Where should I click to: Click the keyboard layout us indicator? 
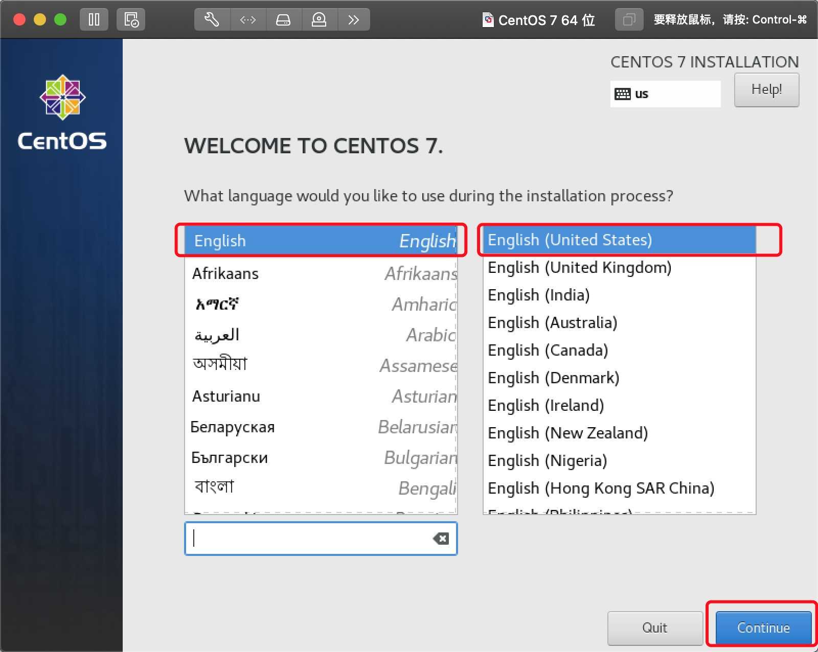(665, 94)
